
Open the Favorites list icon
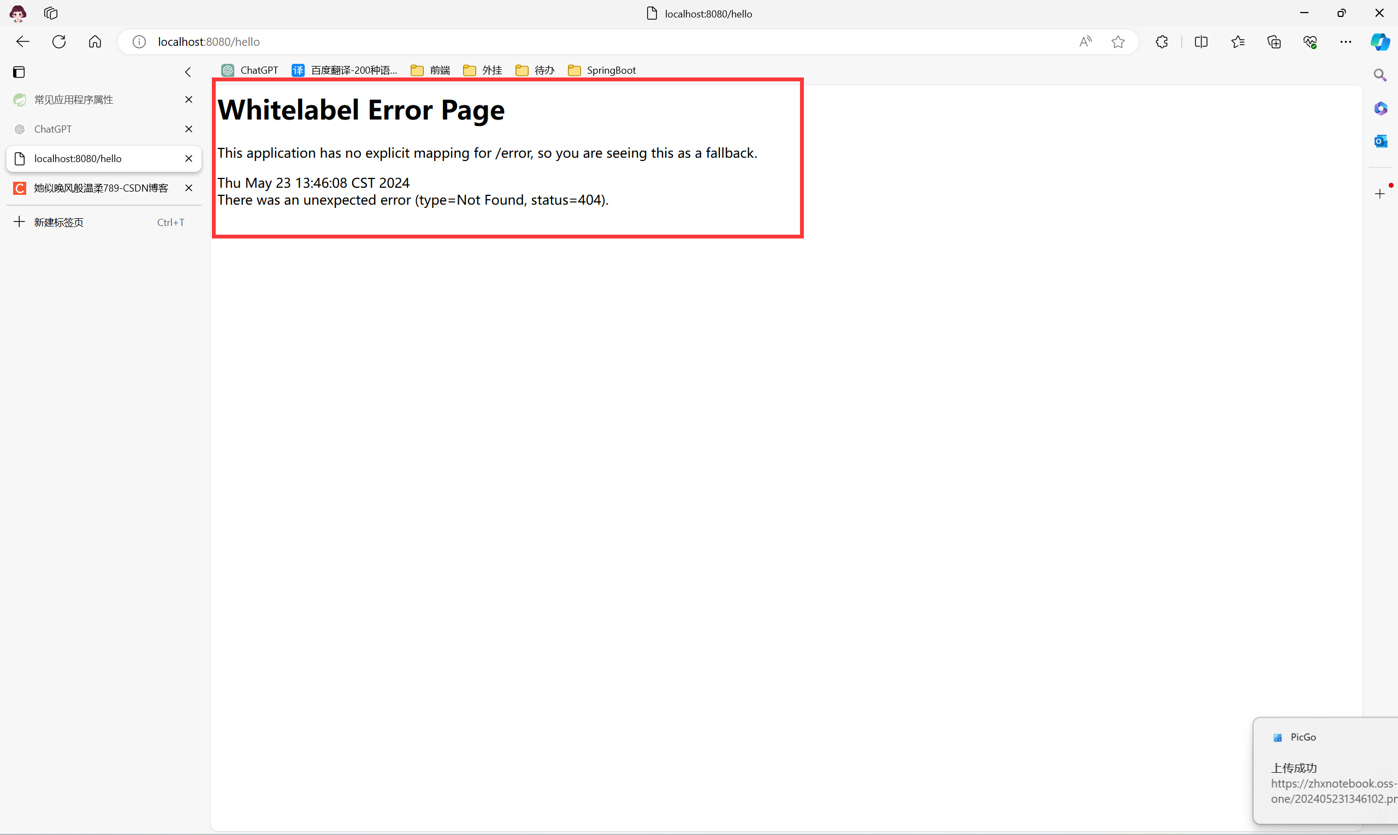coord(1237,41)
